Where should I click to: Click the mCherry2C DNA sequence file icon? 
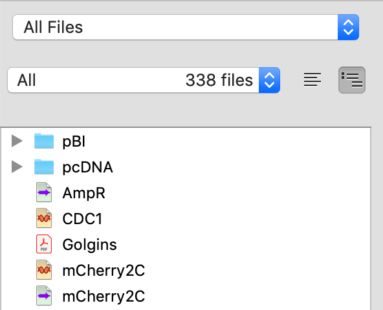click(44, 270)
